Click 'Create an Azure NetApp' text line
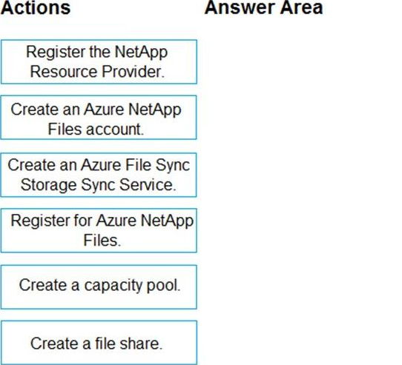Image resolution: width=402 pixels, height=365 pixels. tap(96, 110)
